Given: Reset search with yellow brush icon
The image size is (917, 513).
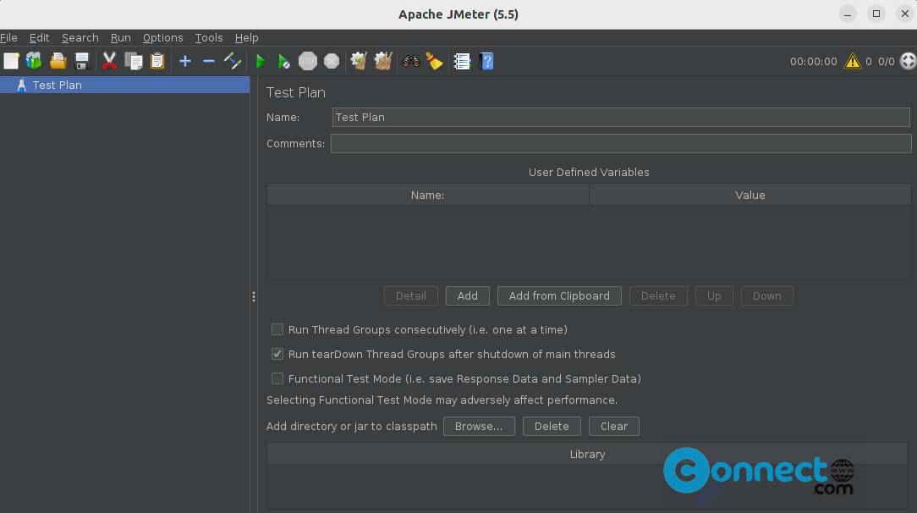Looking at the screenshot, I should coord(434,61).
